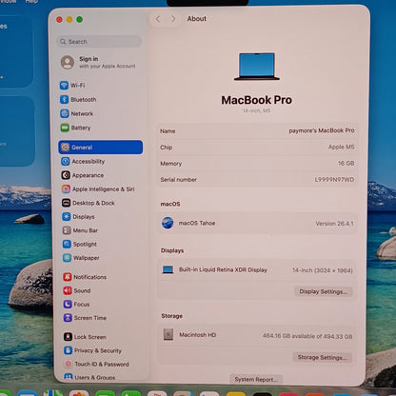Open Wi-Fi settings in sidebar
Viewport: 396px width, 396px height.
coord(72,86)
